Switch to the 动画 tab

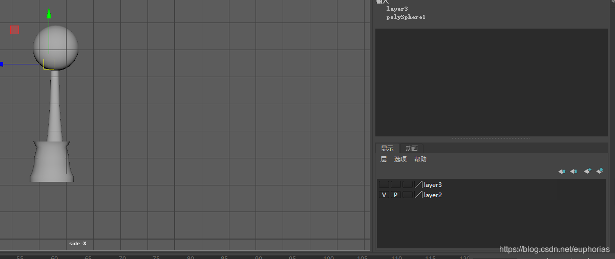coord(412,149)
